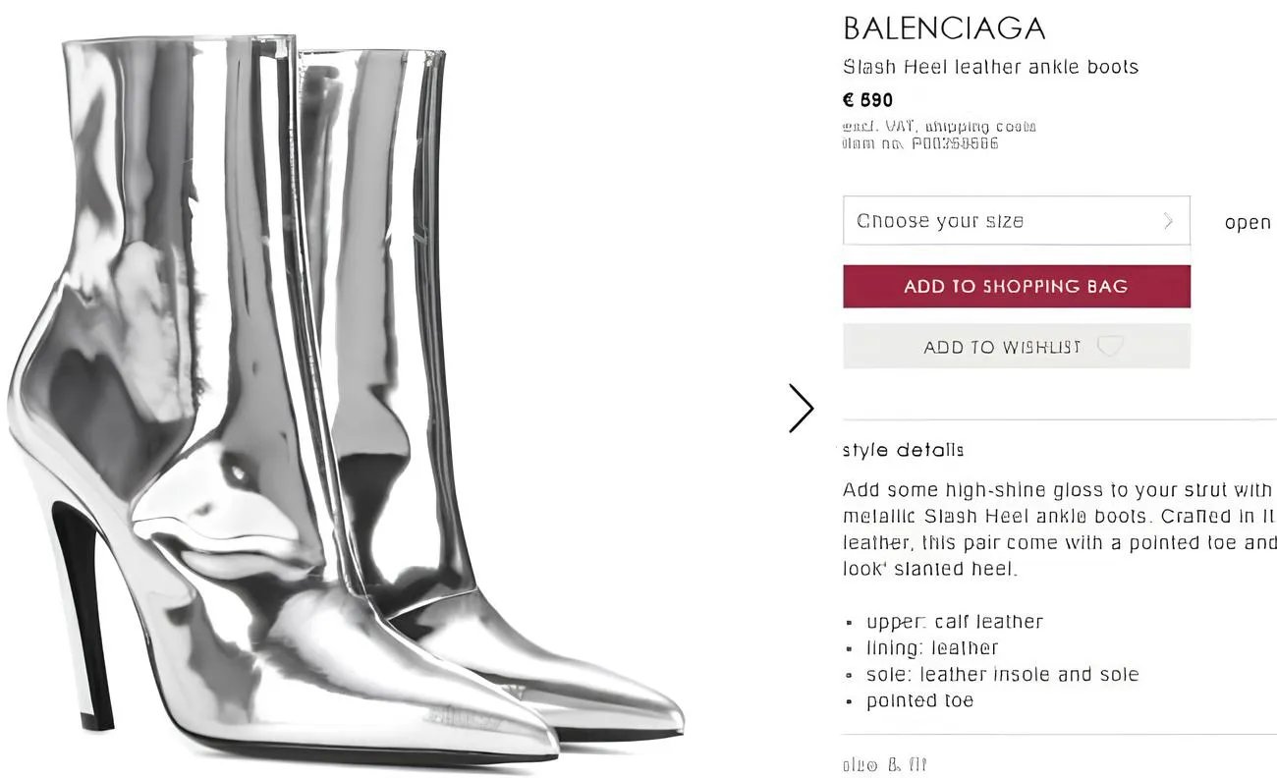Expand the collapsed section below the bullet list
The width and height of the screenshot is (1277, 778).
[884, 764]
